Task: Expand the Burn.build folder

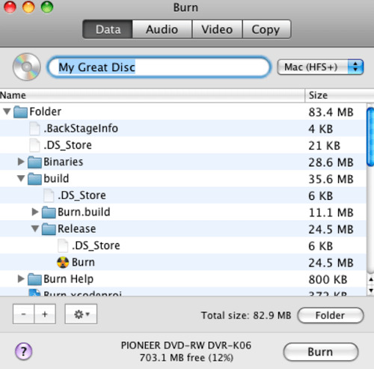Action: [35, 212]
